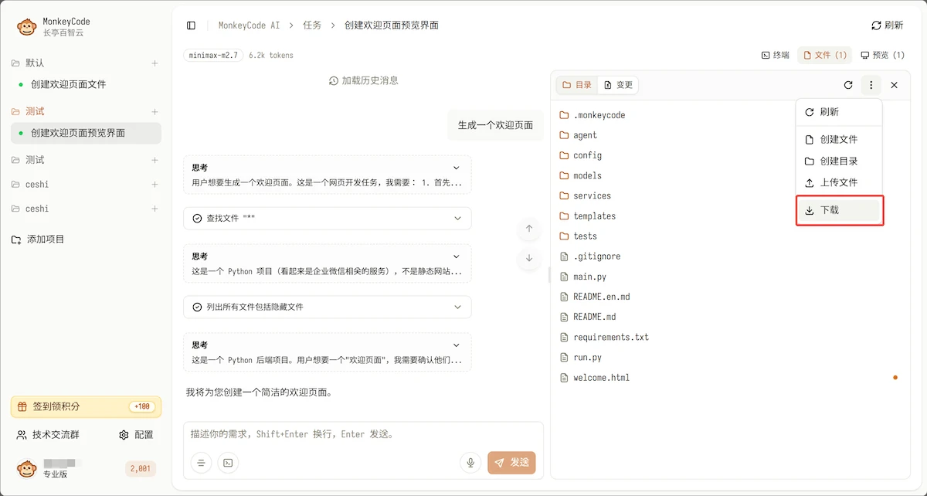Click the down arrow navigation button
Image resolution: width=927 pixels, height=496 pixels.
click(x=529, y=258)
